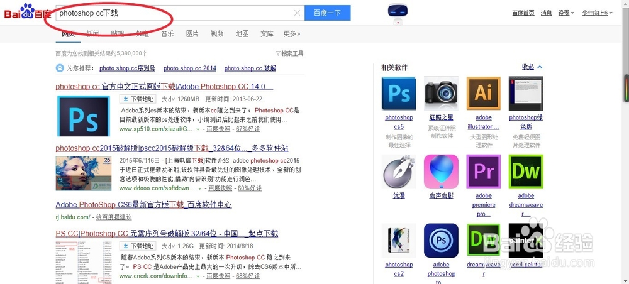Open 百度首页 link
The width and height of the screenshot is (629, 284).
tap(523, 13)
